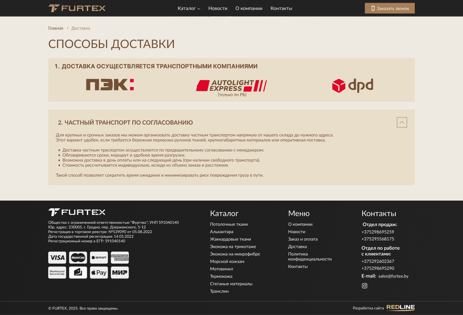Open Политика конфиденциальности footer link
Viewport: 463px width, 315px height.
[309, 257]
